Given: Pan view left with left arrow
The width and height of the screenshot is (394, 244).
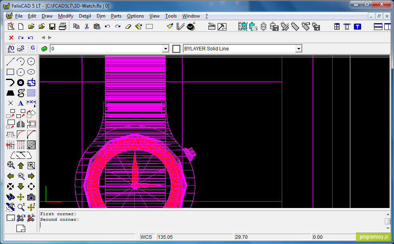Looking at the screenshot, I should click(10, 176).
